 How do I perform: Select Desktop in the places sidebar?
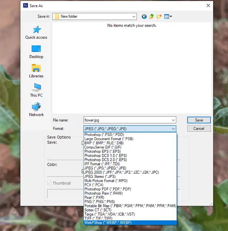[x=36, y=52]
